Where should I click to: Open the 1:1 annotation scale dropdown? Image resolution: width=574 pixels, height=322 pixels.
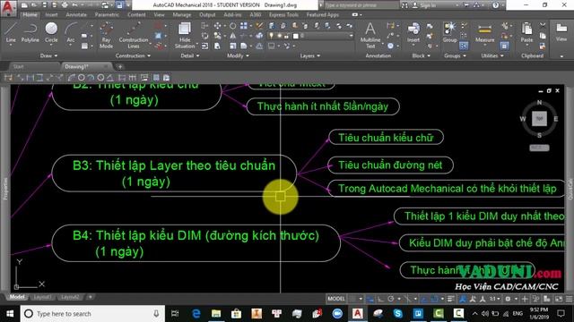[x=495, y=299]
